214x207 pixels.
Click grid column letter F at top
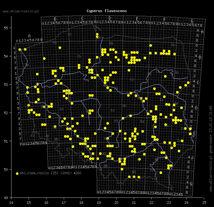click(165, 20)
